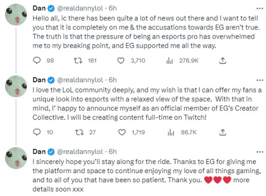Open the @realdannylol handle on first tweet
Viewport: 266px width, 196px height.
pyautogui.click(x=80, y=8)
